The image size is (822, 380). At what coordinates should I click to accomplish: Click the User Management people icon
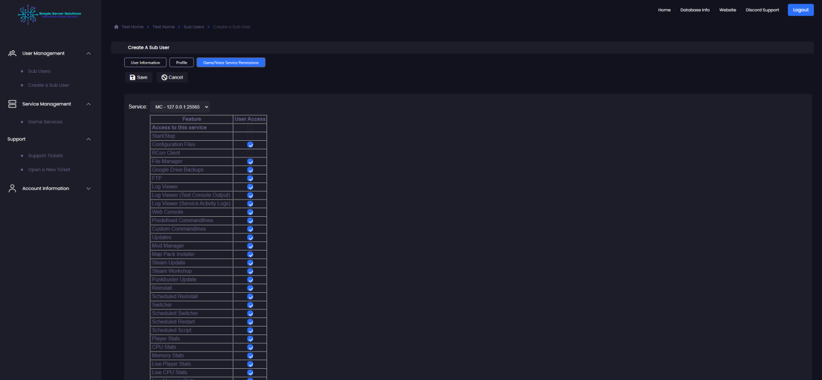click(x=12, y=54)
